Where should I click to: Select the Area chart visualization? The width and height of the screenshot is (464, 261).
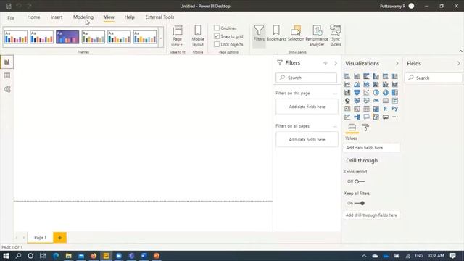(x=357, y=85)
